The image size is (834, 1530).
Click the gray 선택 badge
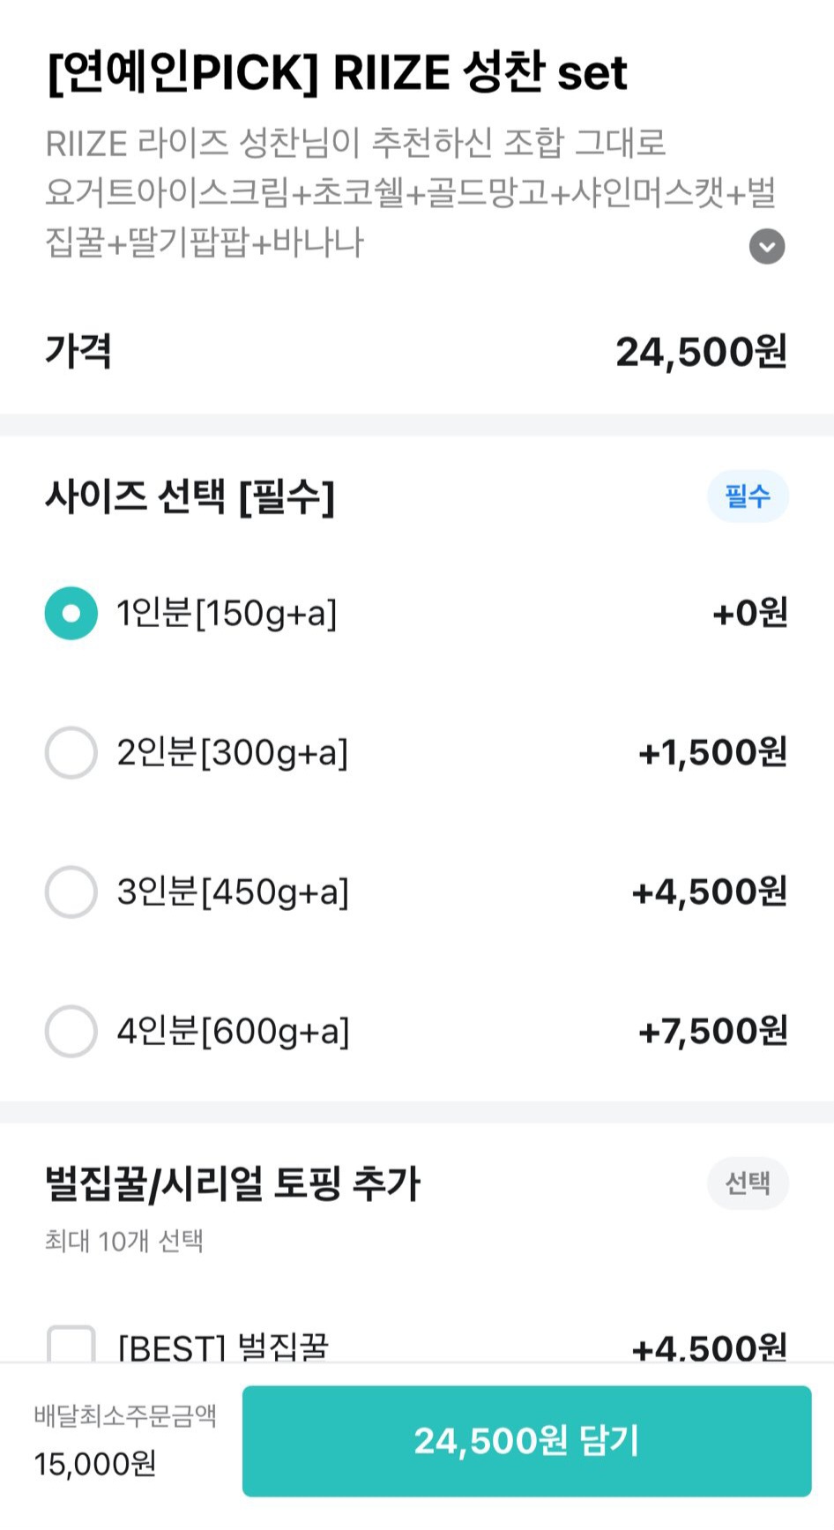pyautogui.click(x=748, y=1183)
